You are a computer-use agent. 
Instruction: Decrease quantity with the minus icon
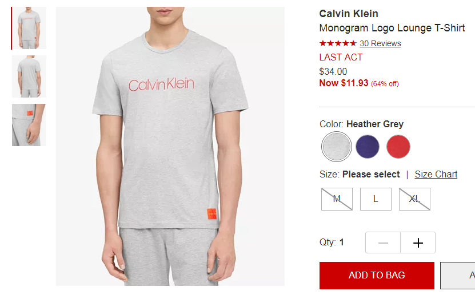[x=383, y=243]
